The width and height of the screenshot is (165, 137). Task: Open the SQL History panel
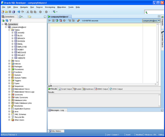[56, 131]
